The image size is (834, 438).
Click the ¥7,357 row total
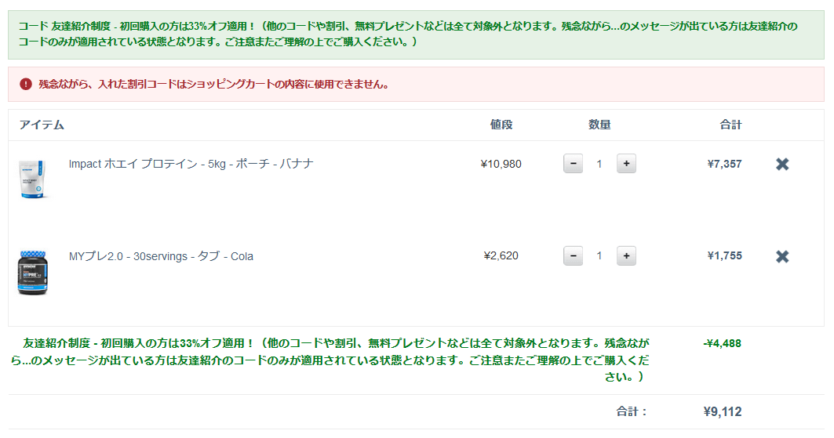coord(724,164)
